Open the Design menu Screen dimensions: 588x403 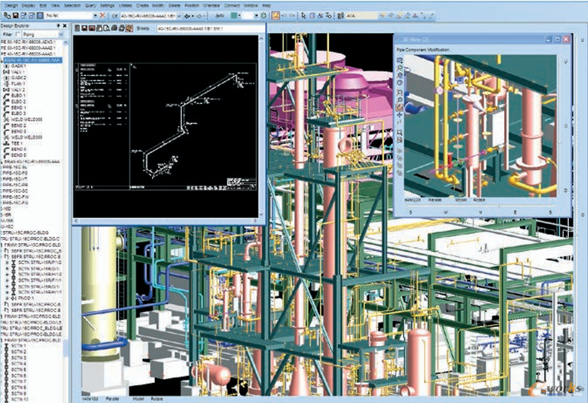(11, 6)
